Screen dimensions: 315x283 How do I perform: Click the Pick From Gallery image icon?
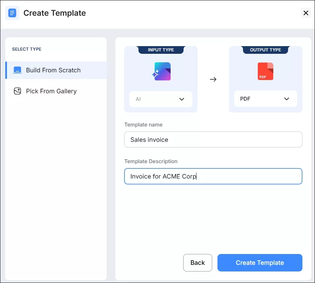pos(17,91)
